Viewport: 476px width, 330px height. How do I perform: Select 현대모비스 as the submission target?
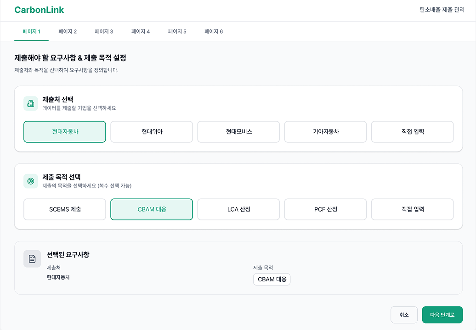point(238,132)
